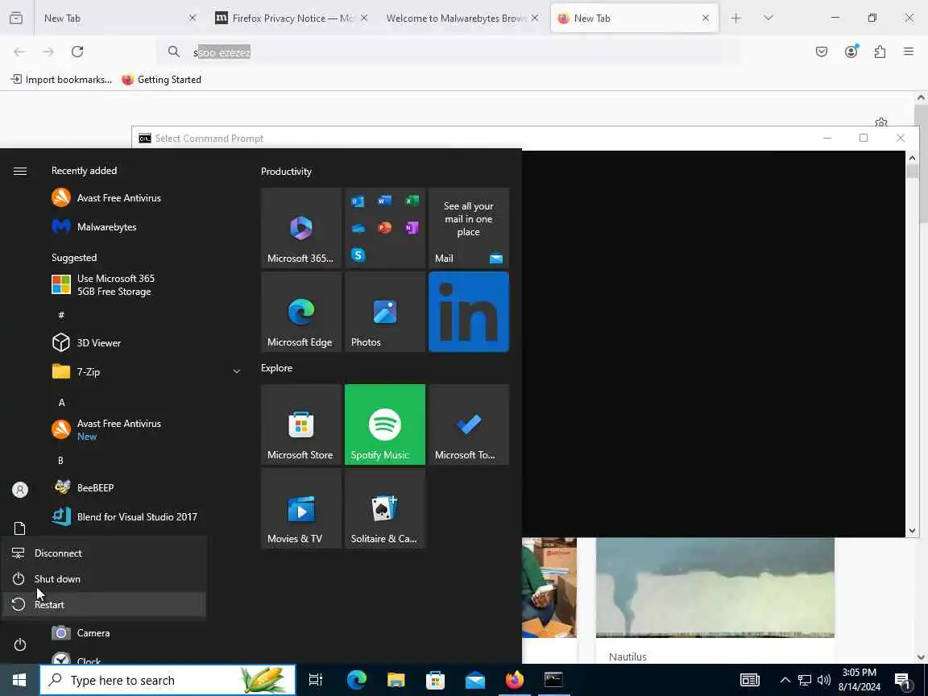Image resolution: width=928 pixels, height=696 pixels.
Task: Click the Nautilus article thumbnail
Action: click(x=715, y=588)
